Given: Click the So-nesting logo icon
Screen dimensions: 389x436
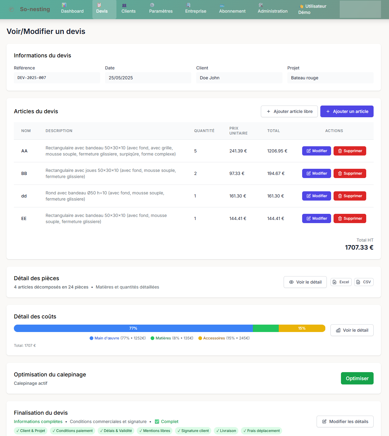Looking at the screenshot, I should tap(11, 9).
